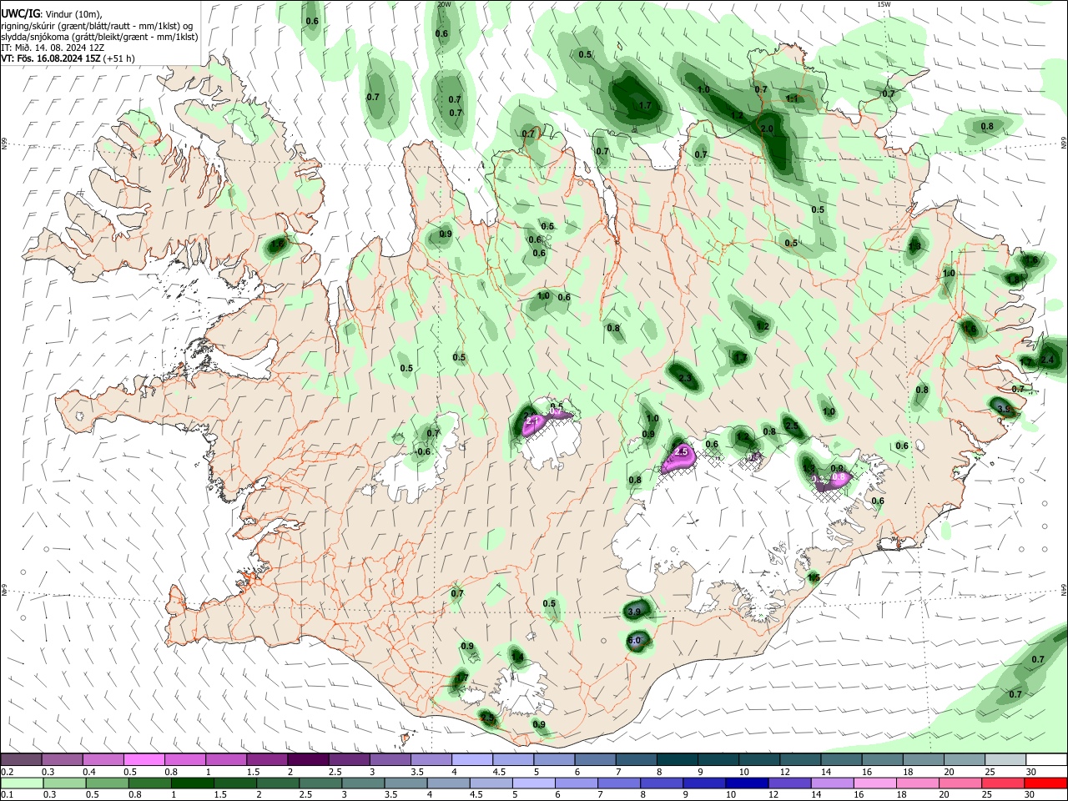1068x801 pixels.
Task: Click the bright red swatch ending the lower scale
Action: 1045,783
